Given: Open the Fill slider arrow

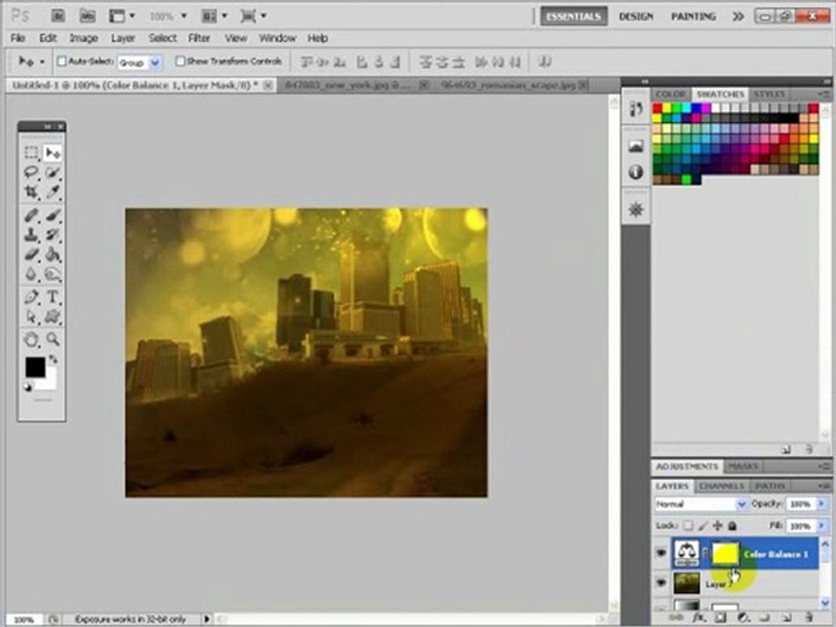Looking at the screenshot, I should click(821, 526).
